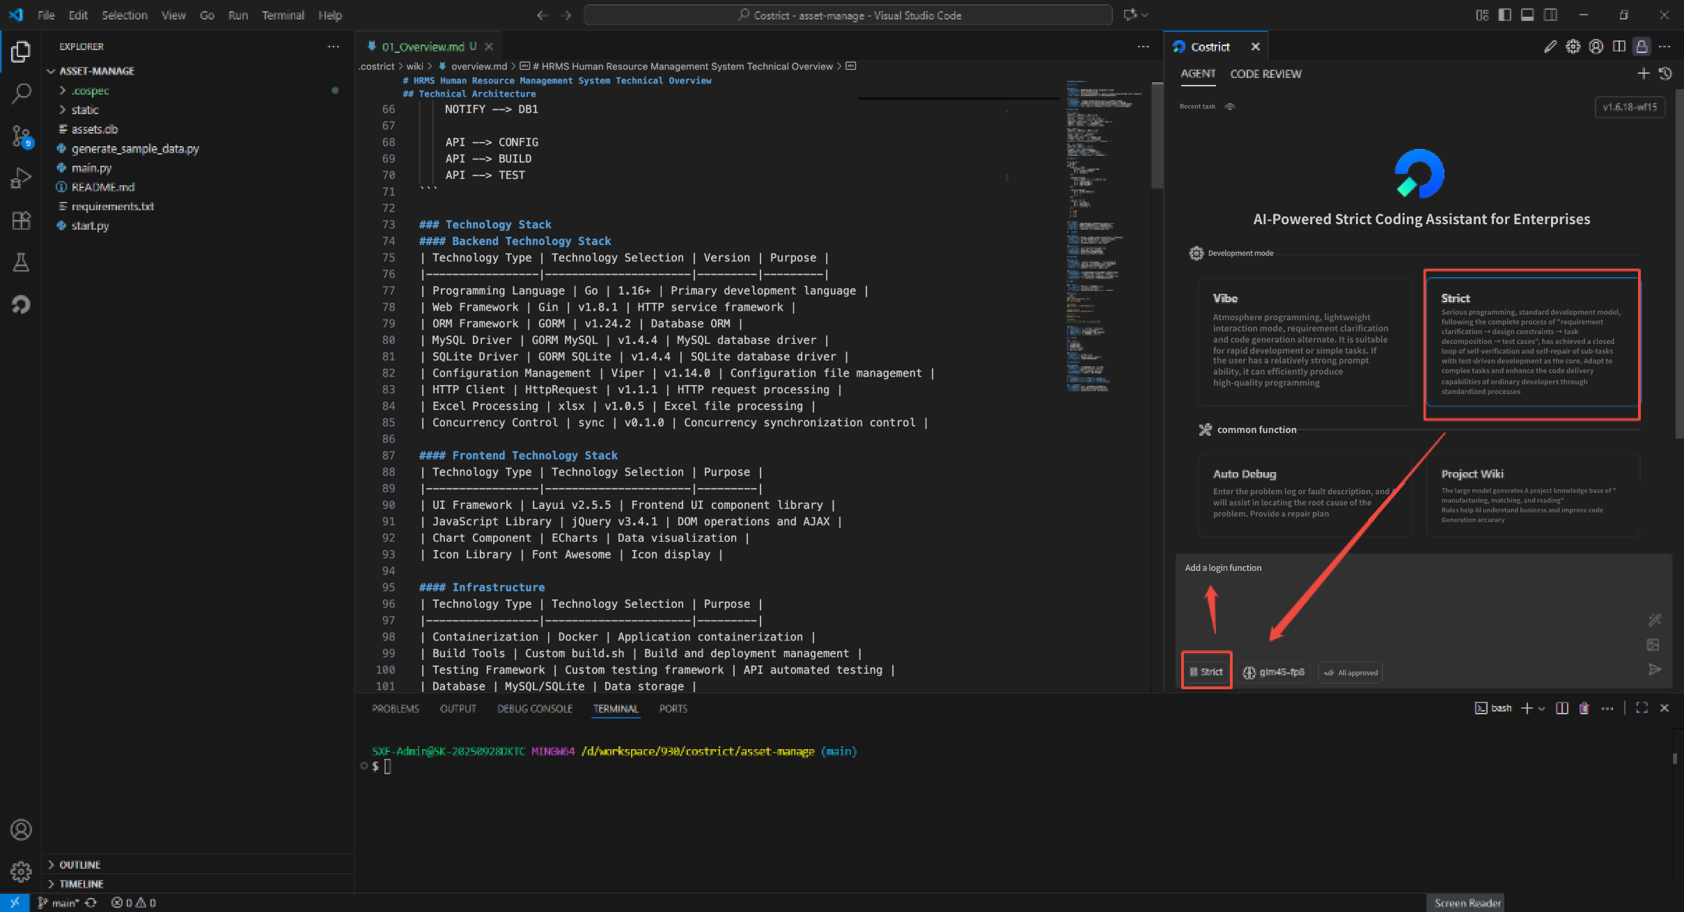Screen dimensions: 1684x912
Task: Open the Costrict icon in activity bar
Action: [x=21, y=305]
